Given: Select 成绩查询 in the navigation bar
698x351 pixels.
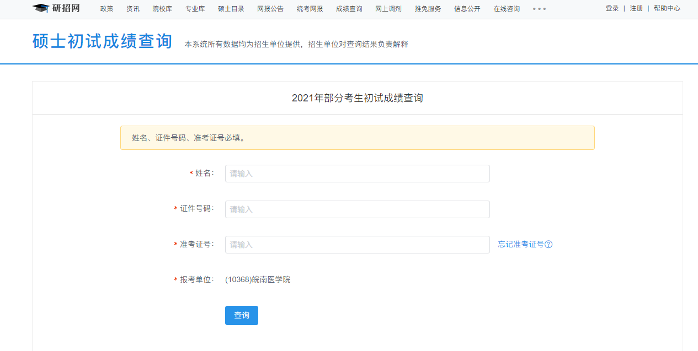Looking at the screenshot, I should tap(349, 9).
